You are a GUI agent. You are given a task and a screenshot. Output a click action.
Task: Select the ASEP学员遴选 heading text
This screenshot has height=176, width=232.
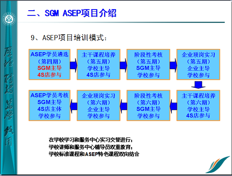[x=49, y=54]
